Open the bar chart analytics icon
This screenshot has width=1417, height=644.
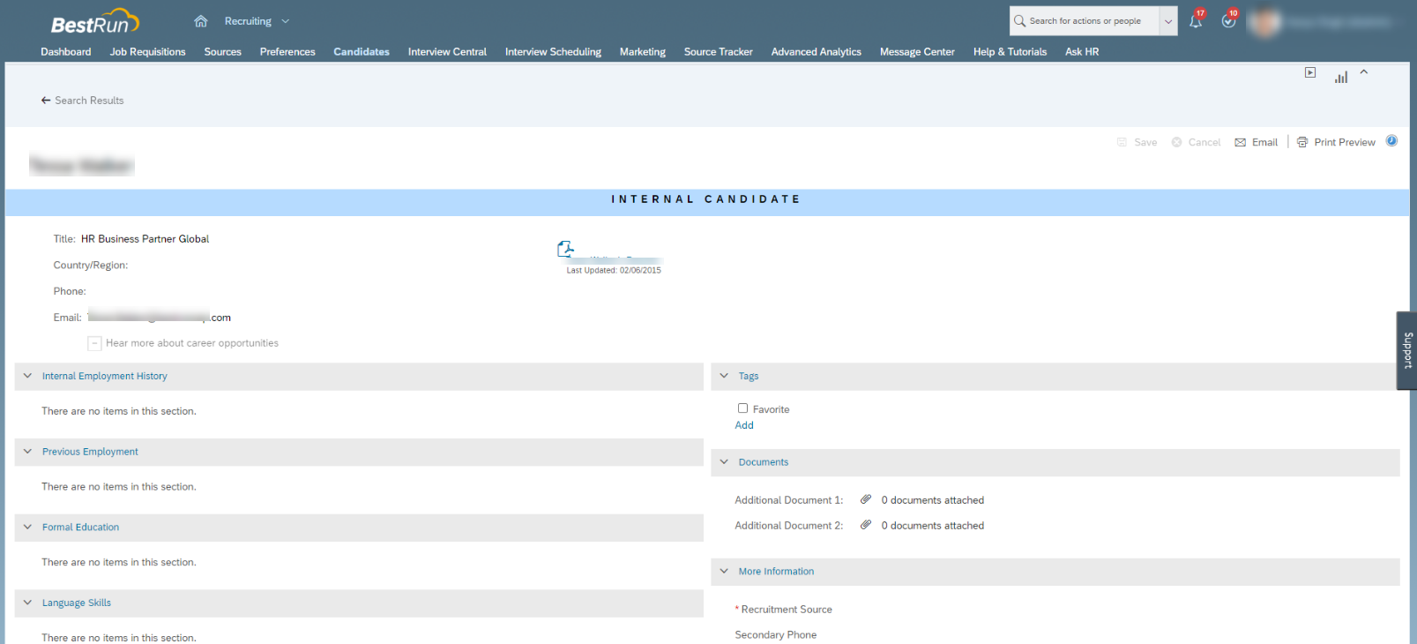click(1341, 78)
